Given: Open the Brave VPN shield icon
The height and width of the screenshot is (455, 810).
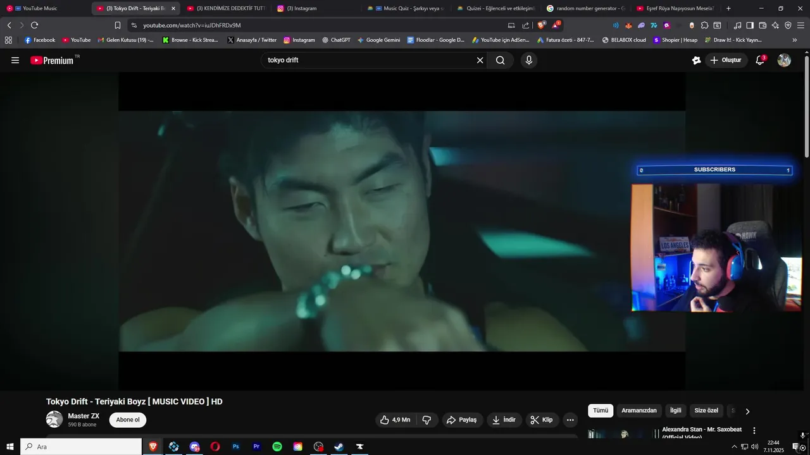Looking at the screenshot, I should click(788, 25).
